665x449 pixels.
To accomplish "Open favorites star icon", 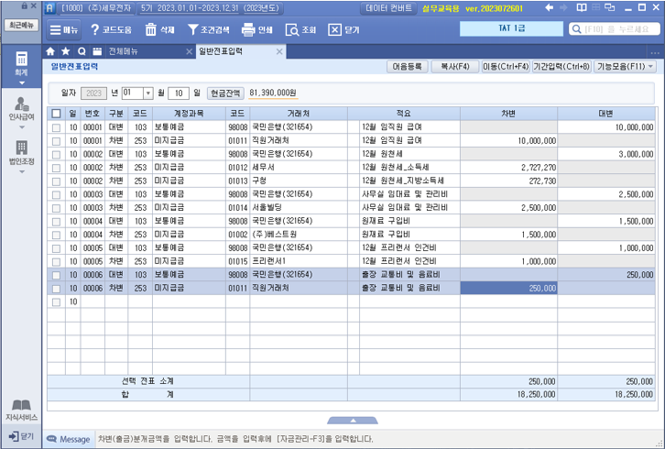I will (66, 51).
